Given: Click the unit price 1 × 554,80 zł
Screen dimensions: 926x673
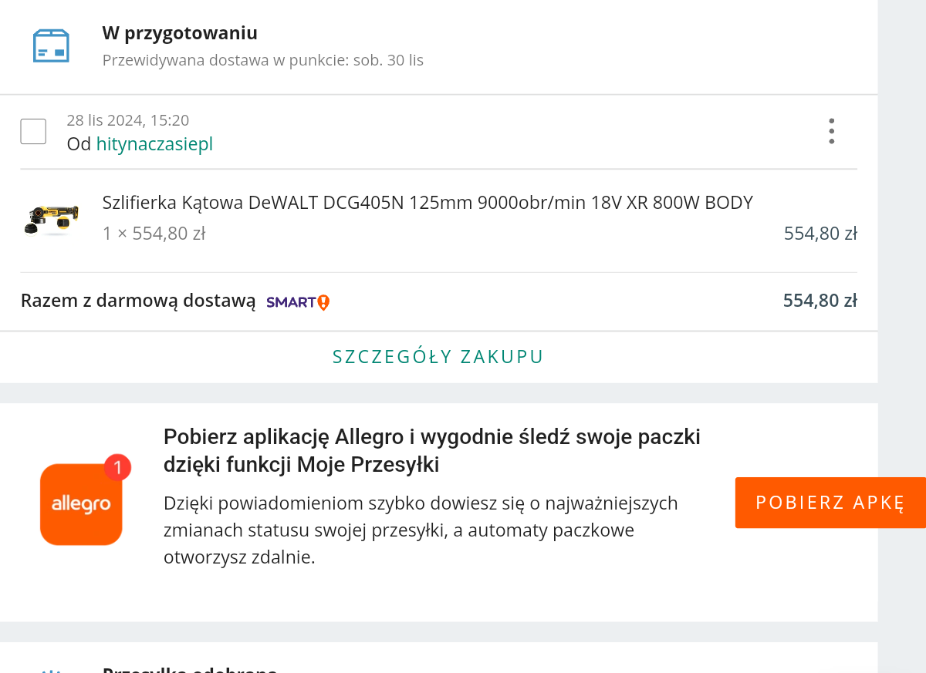Looking at the screenshot, I should (x=154, y=233).
